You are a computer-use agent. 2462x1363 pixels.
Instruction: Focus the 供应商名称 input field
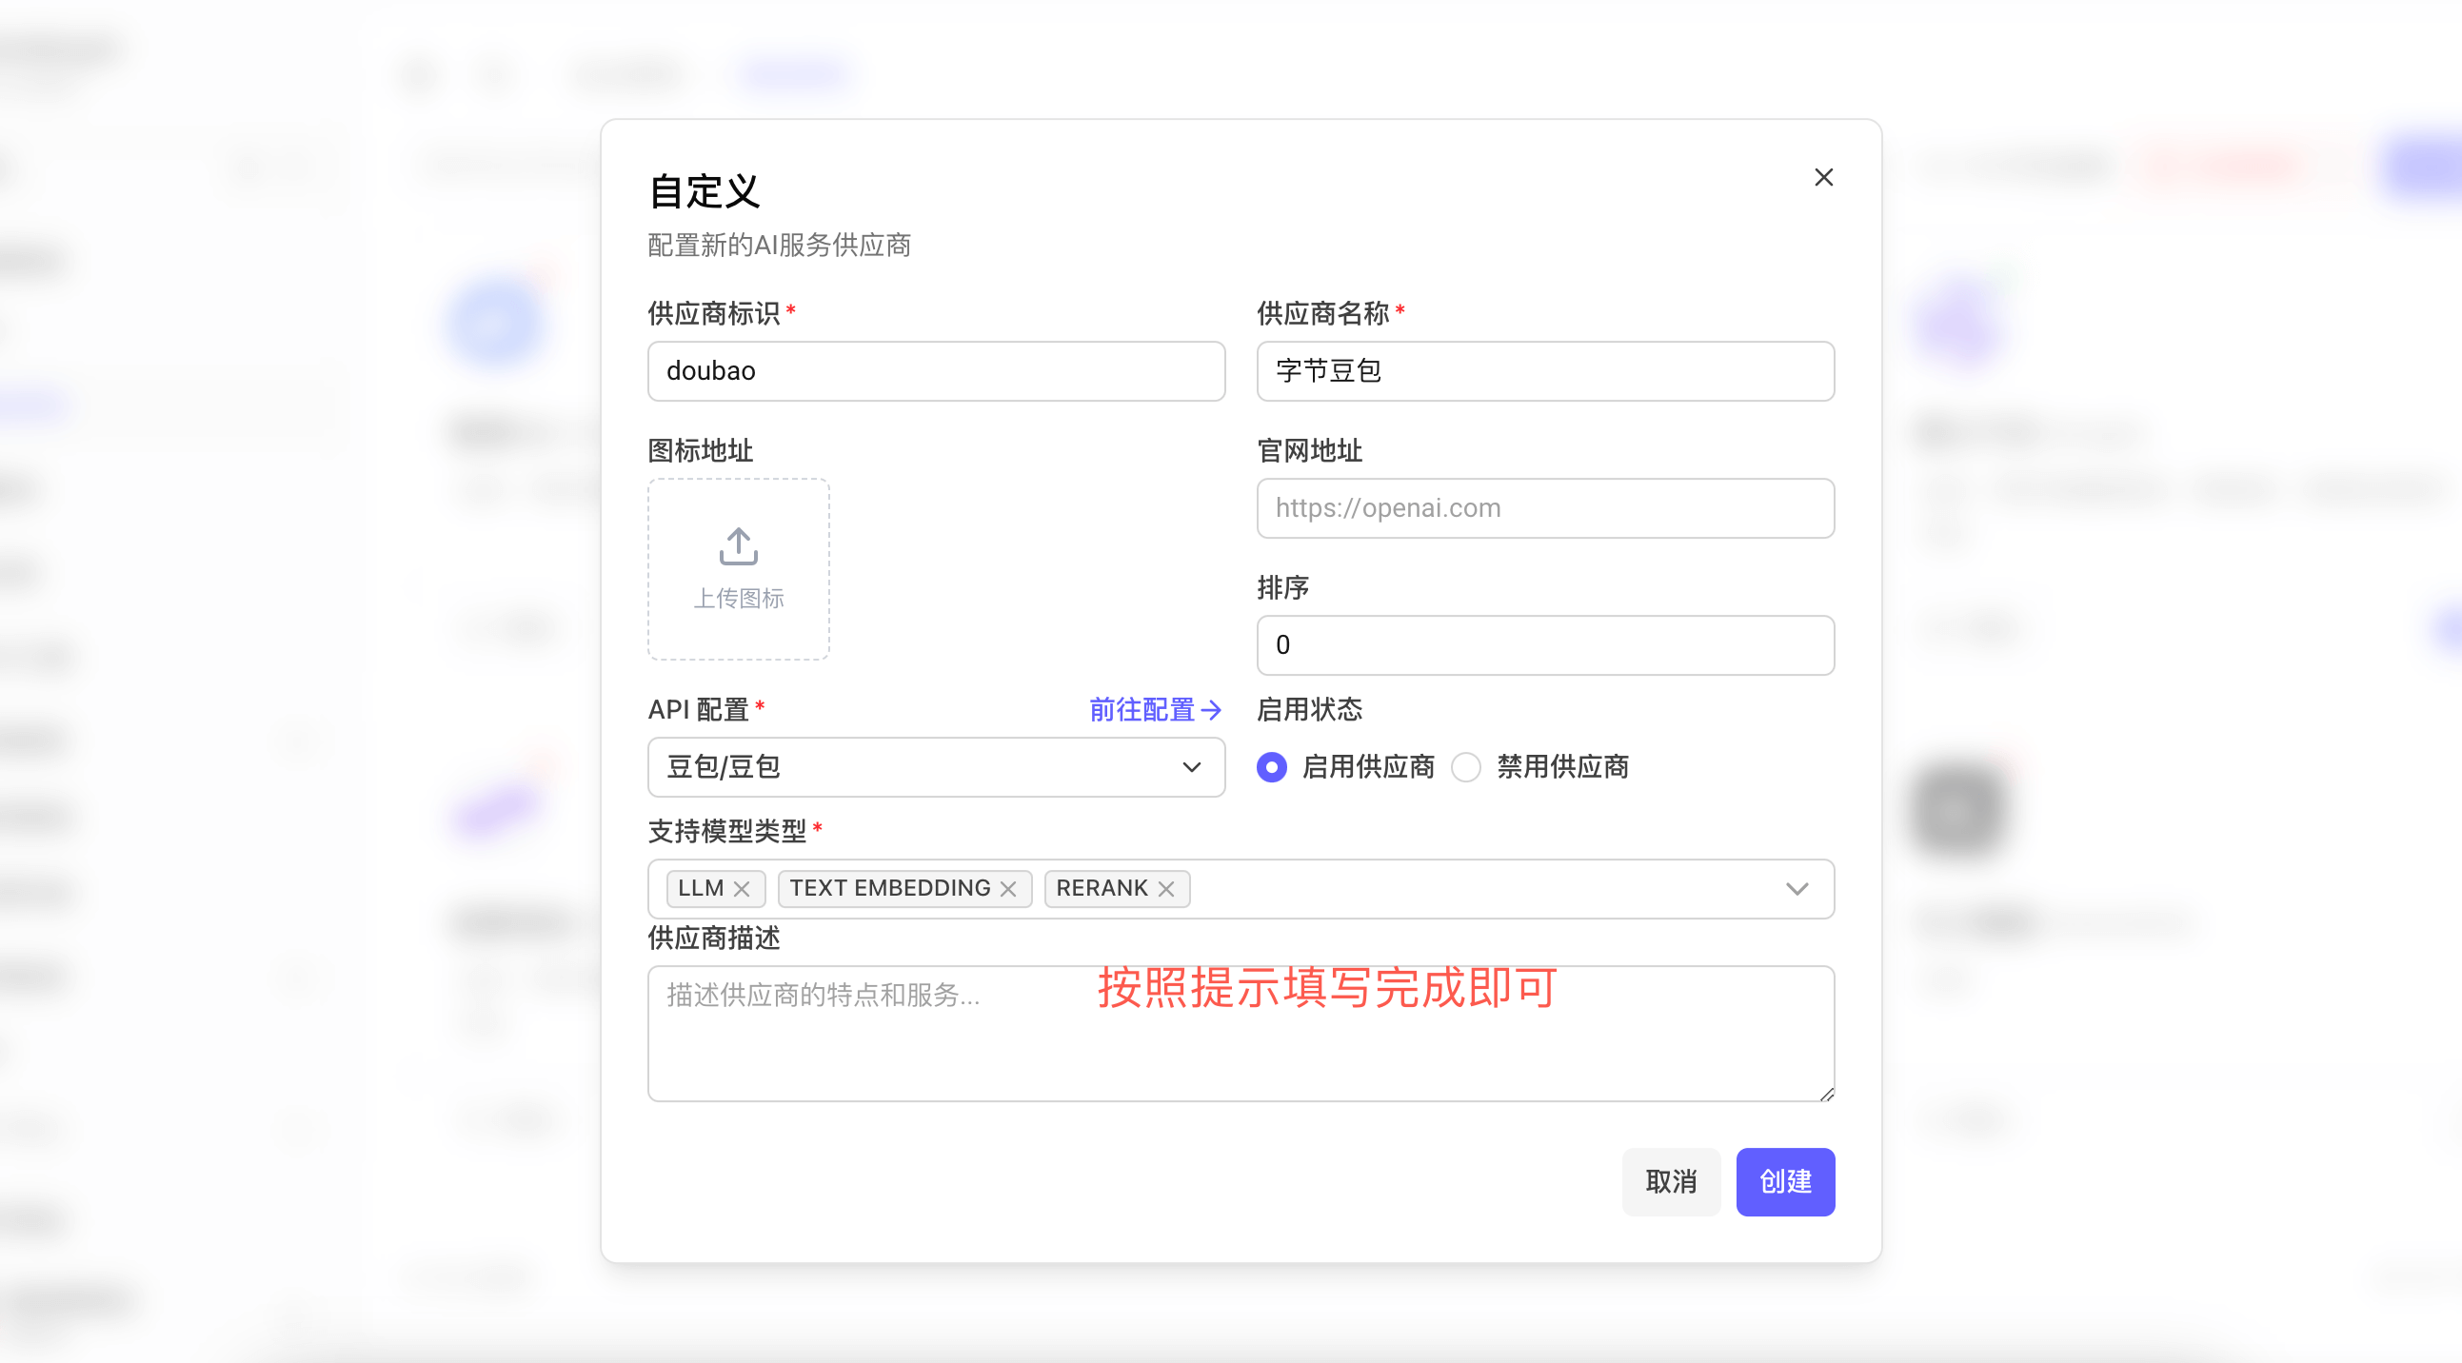tap(1544, 371)
